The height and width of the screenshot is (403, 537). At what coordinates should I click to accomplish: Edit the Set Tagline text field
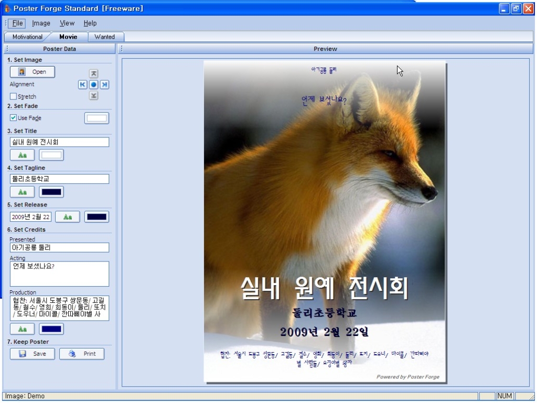(x=60, y=179)
